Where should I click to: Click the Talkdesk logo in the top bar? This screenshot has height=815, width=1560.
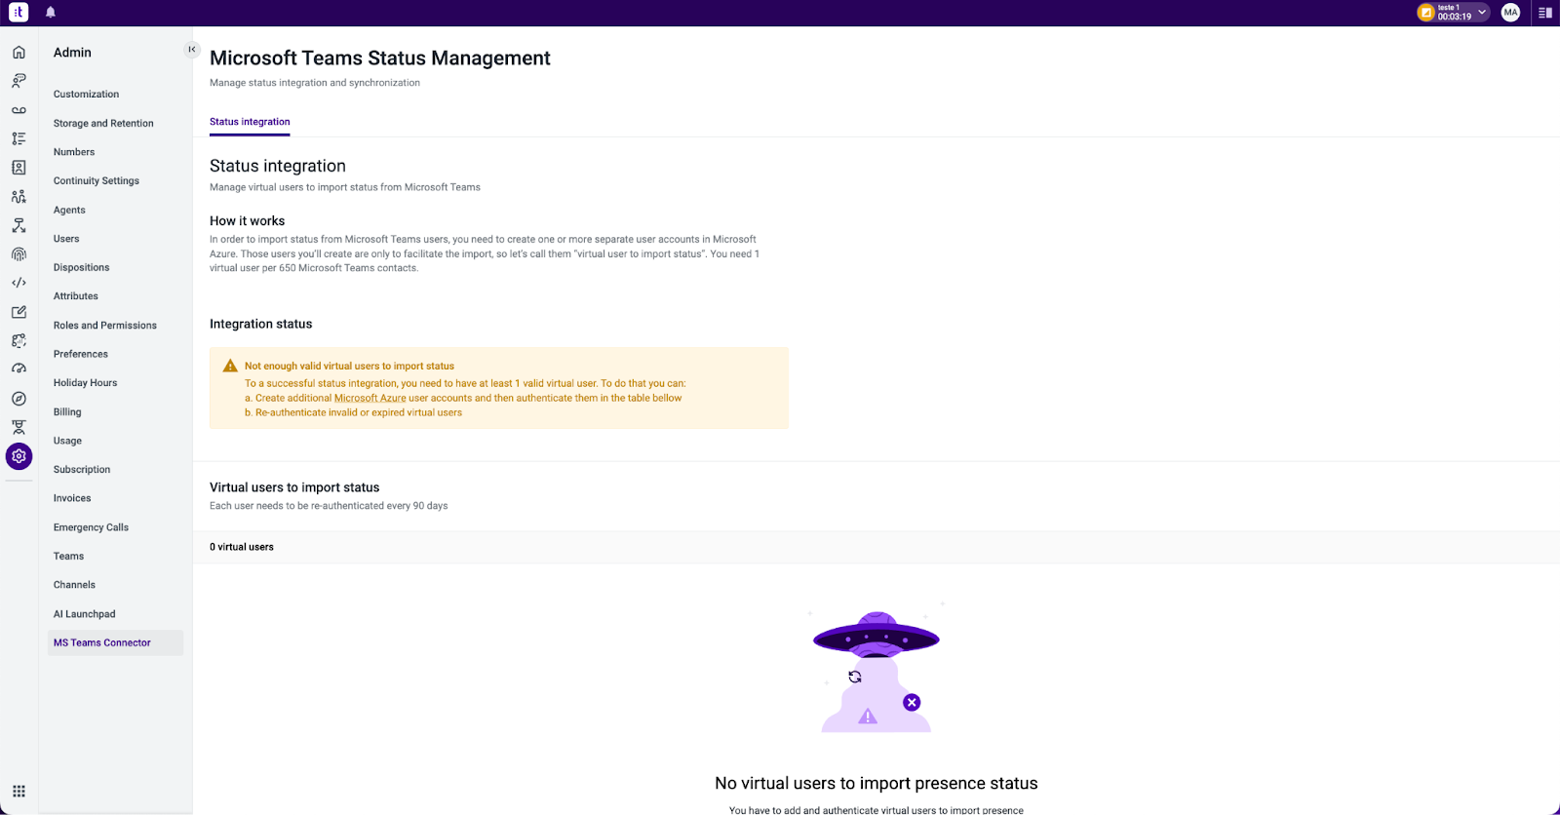[x=19, y=13]
